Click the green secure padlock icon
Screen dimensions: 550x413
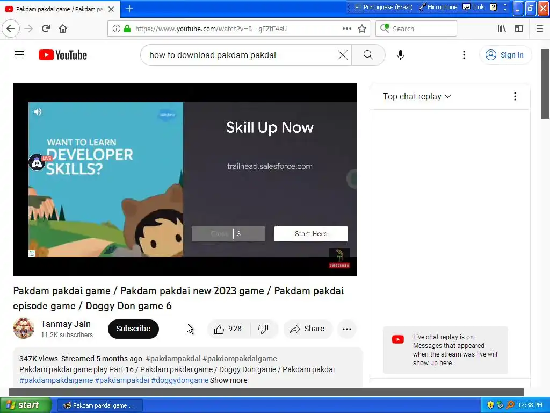127,29
